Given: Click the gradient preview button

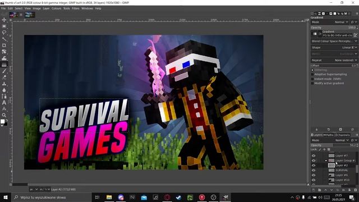Looking at the screenshot, I should (315, 34).
